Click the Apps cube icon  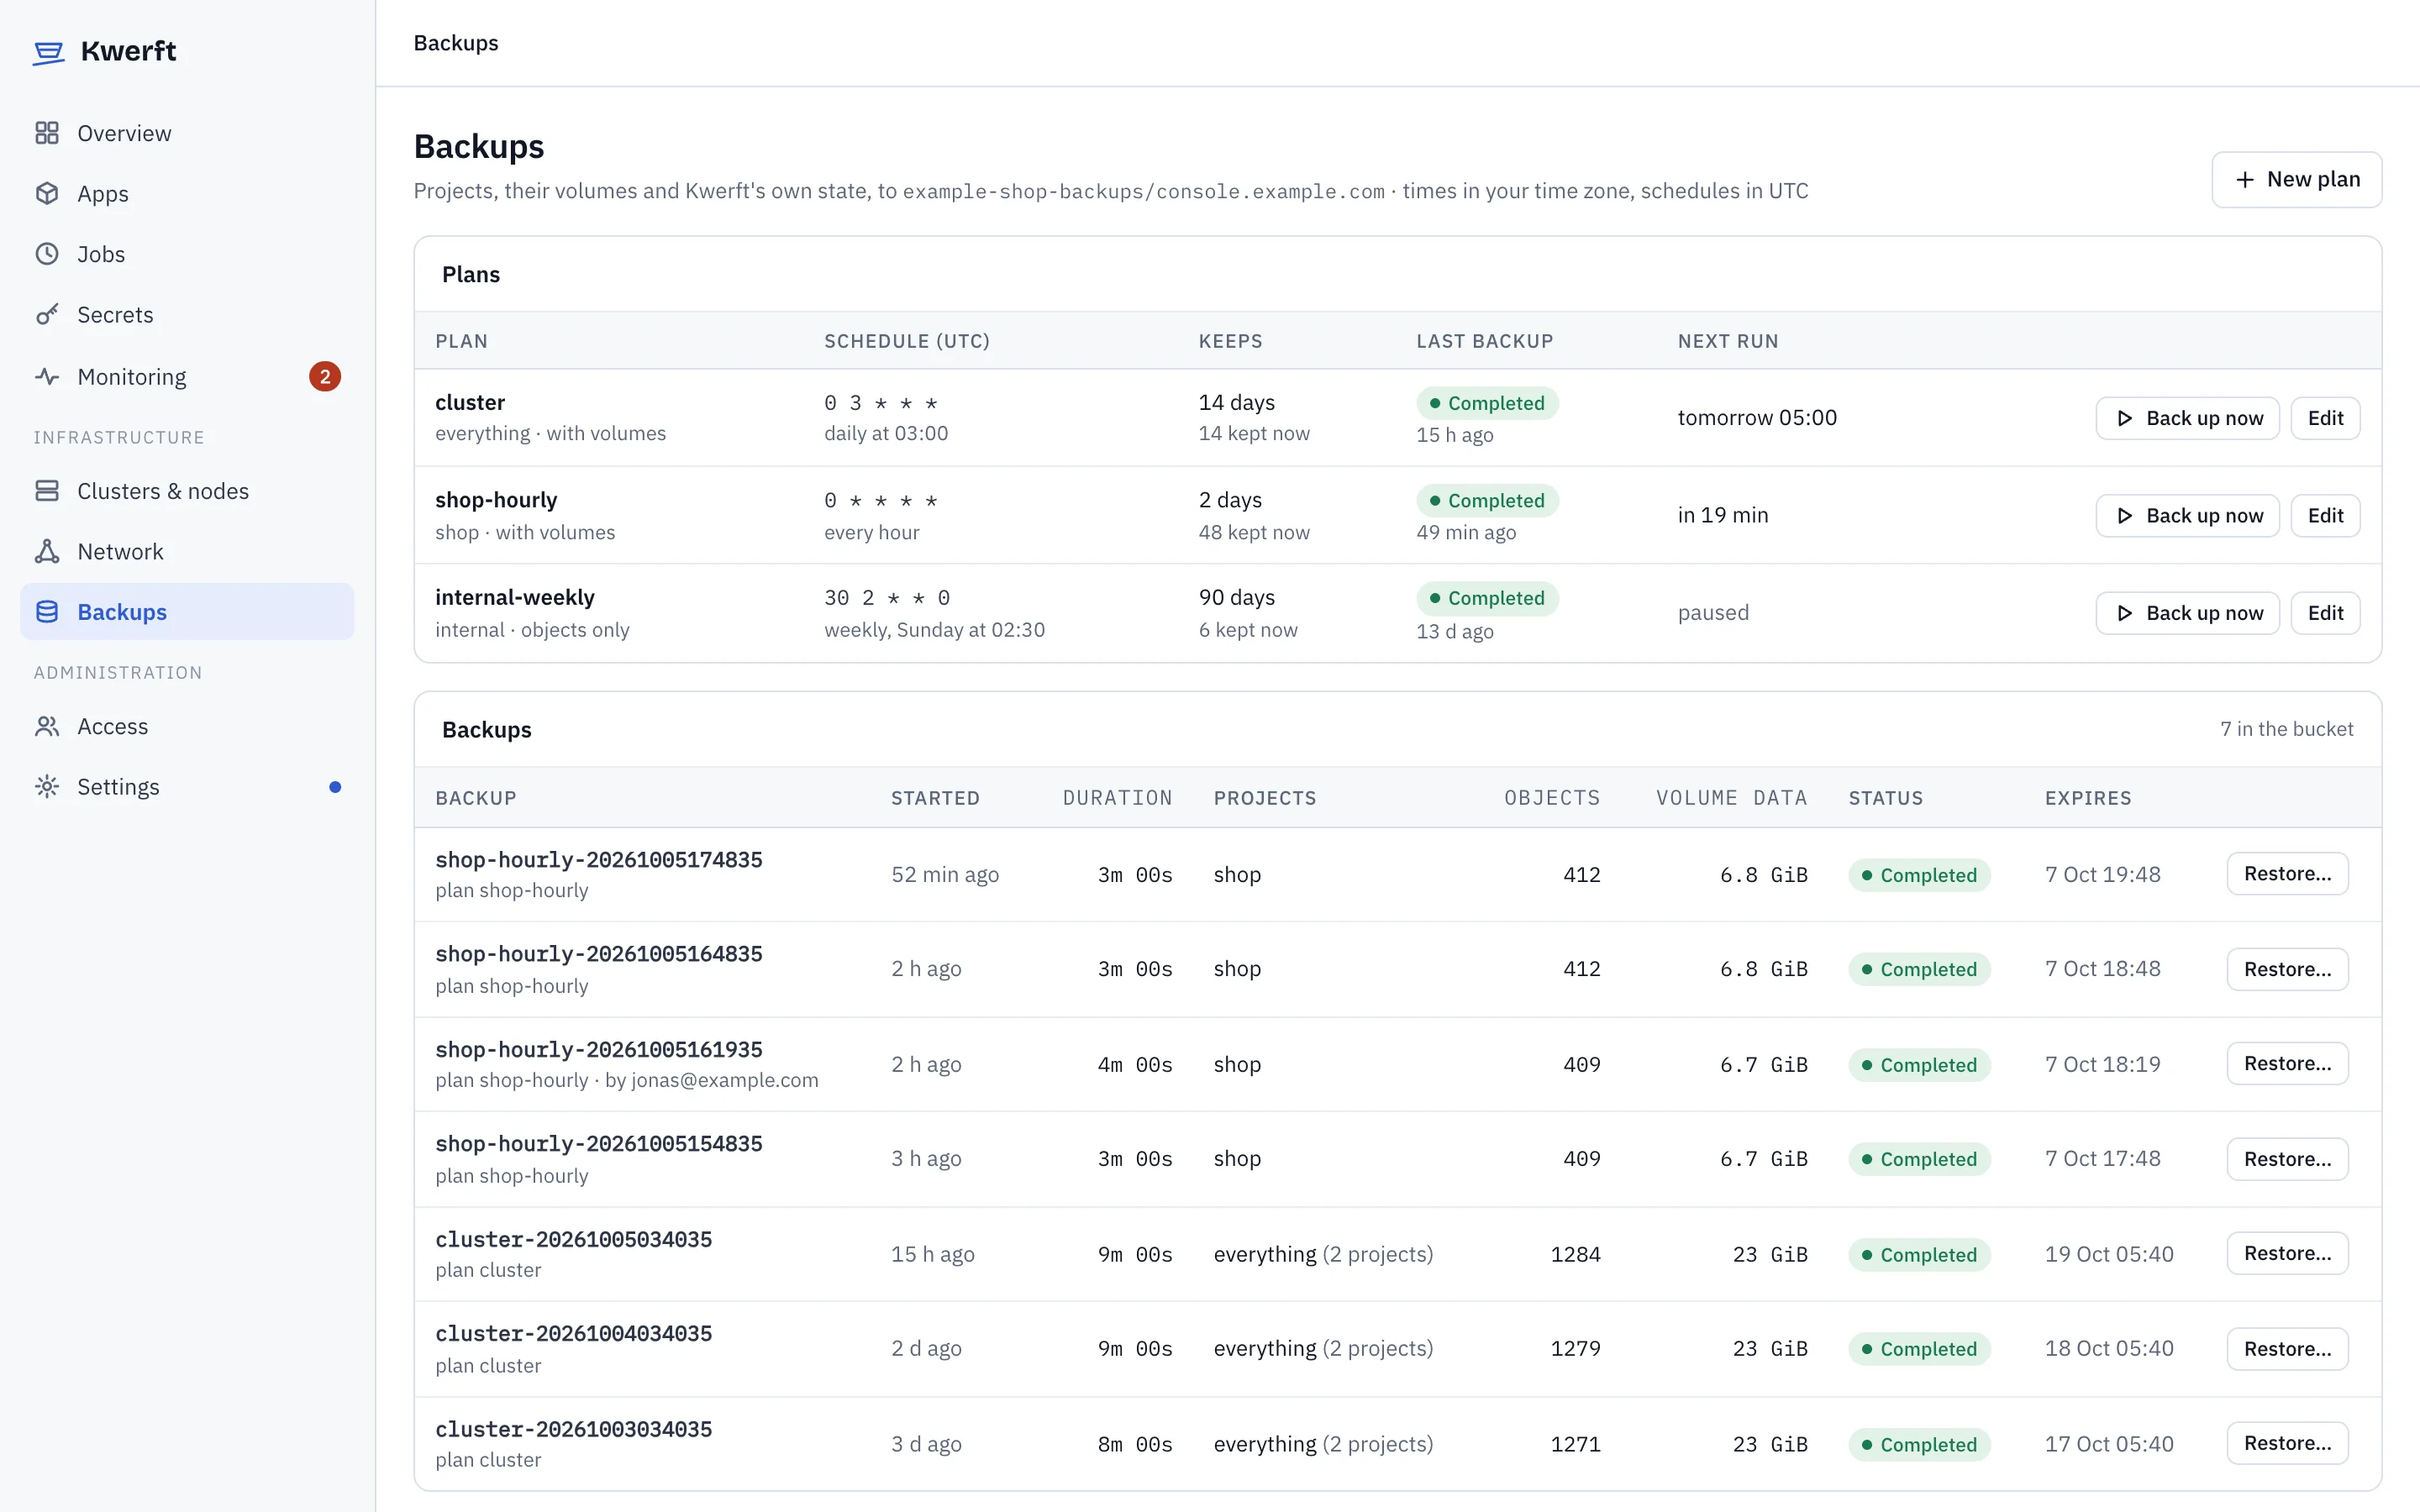pos(47,193)
